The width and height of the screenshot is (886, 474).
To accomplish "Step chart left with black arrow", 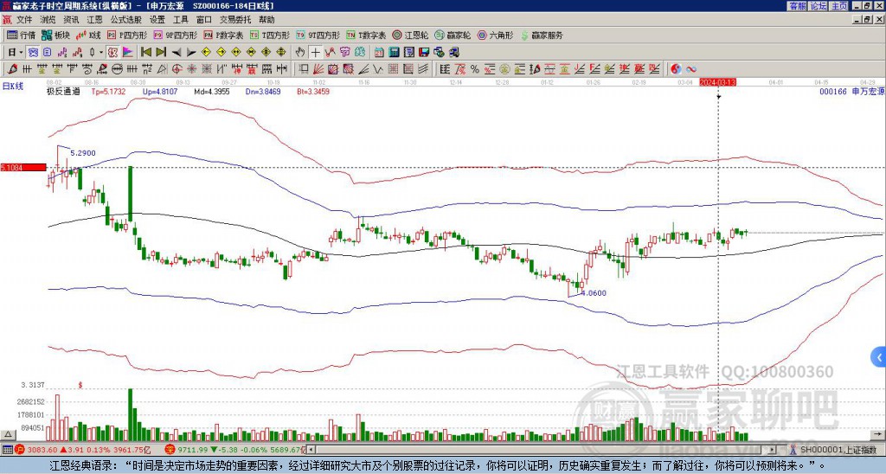I will [x=177, y=53].
